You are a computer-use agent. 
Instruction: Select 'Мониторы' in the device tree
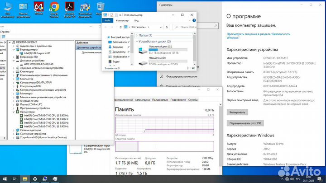(x=26, y=94)
